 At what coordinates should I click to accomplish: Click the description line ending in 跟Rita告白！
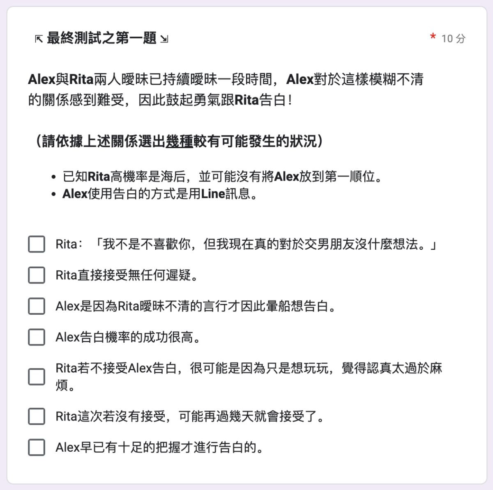[x=160, y=100]
